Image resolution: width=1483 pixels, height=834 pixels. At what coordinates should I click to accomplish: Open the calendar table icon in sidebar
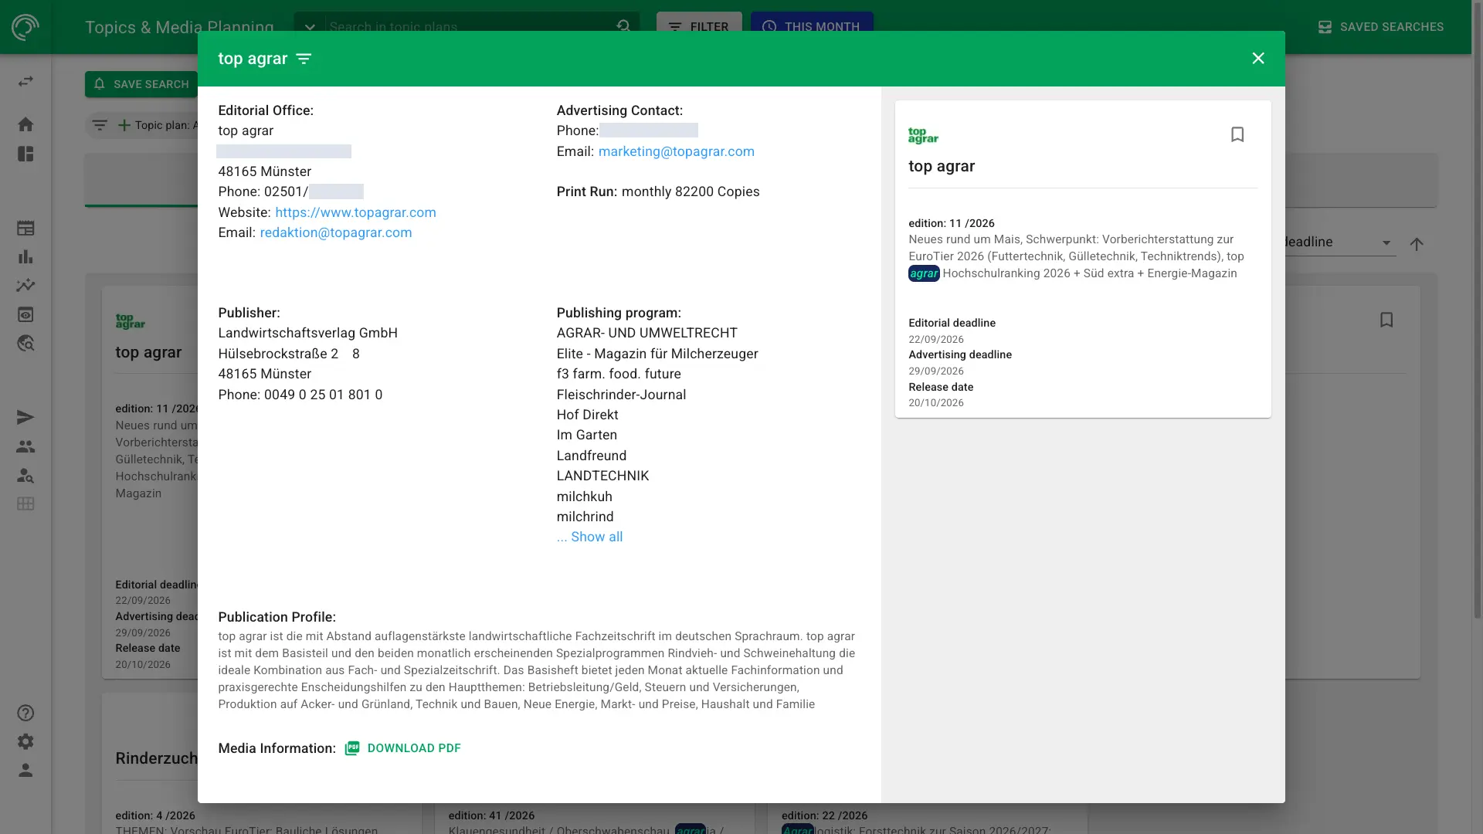25,228
